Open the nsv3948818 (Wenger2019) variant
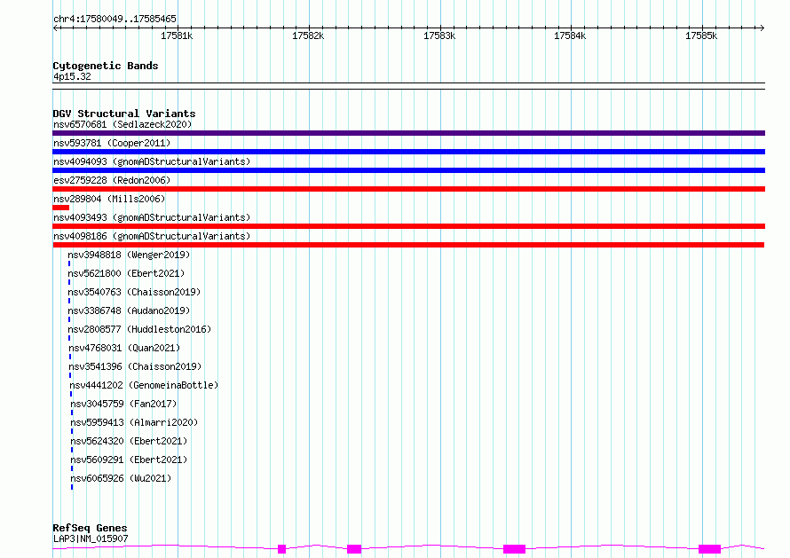This screenshot has height=558, width=790. click(129, 255)
